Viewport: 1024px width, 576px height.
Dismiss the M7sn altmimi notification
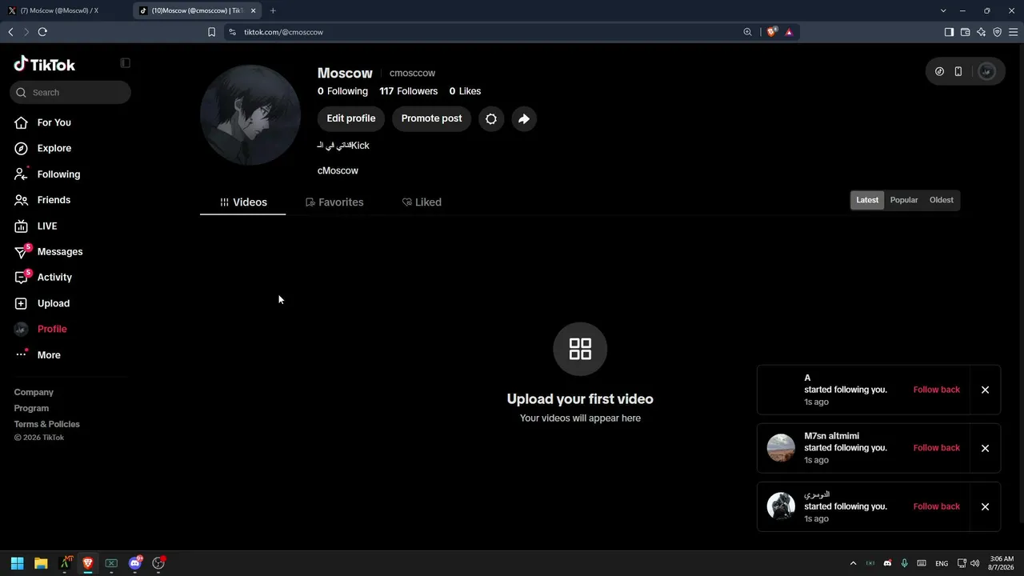[985, 448]
